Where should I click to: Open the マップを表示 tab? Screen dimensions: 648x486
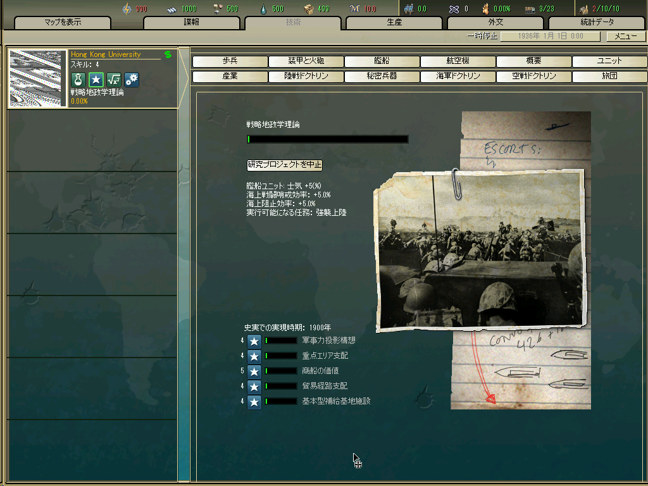[x=63, y=23]
